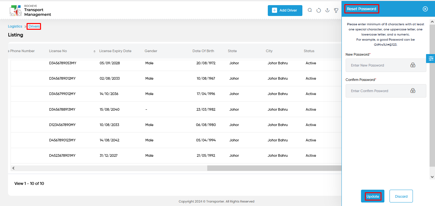Screen dimensions: 435x206
Task: Click date of birth 21/05/1992
Action: pyautogui.click(x=206, y=156)
